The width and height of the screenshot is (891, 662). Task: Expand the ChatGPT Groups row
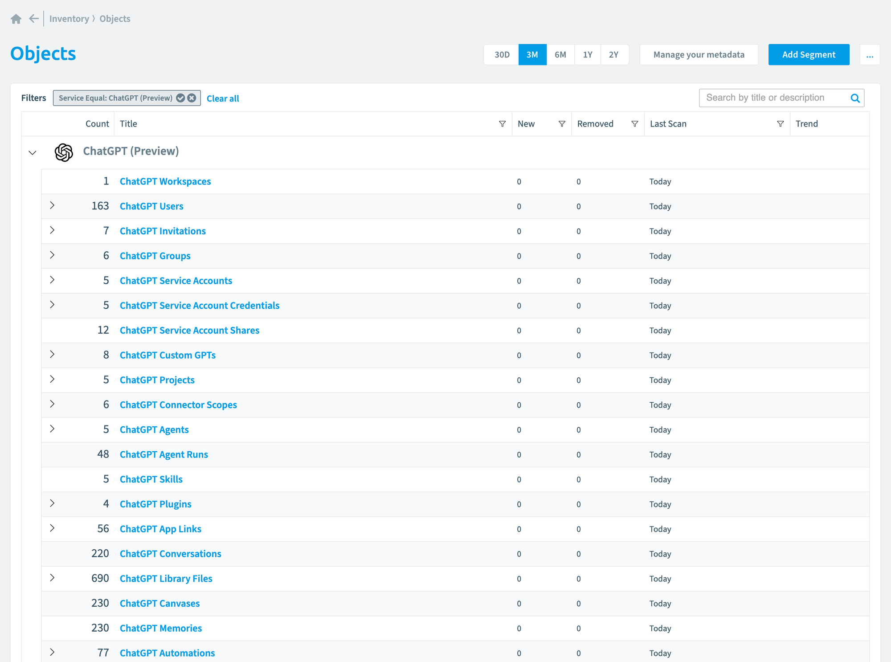point(52,255)
